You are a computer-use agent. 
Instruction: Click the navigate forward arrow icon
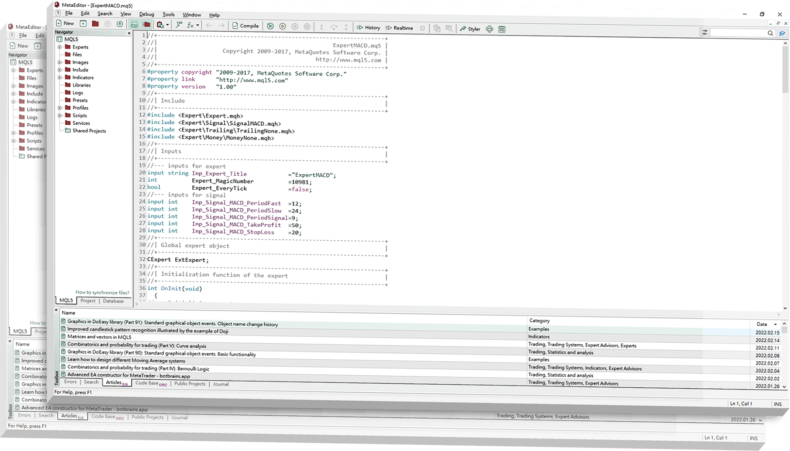221,25
